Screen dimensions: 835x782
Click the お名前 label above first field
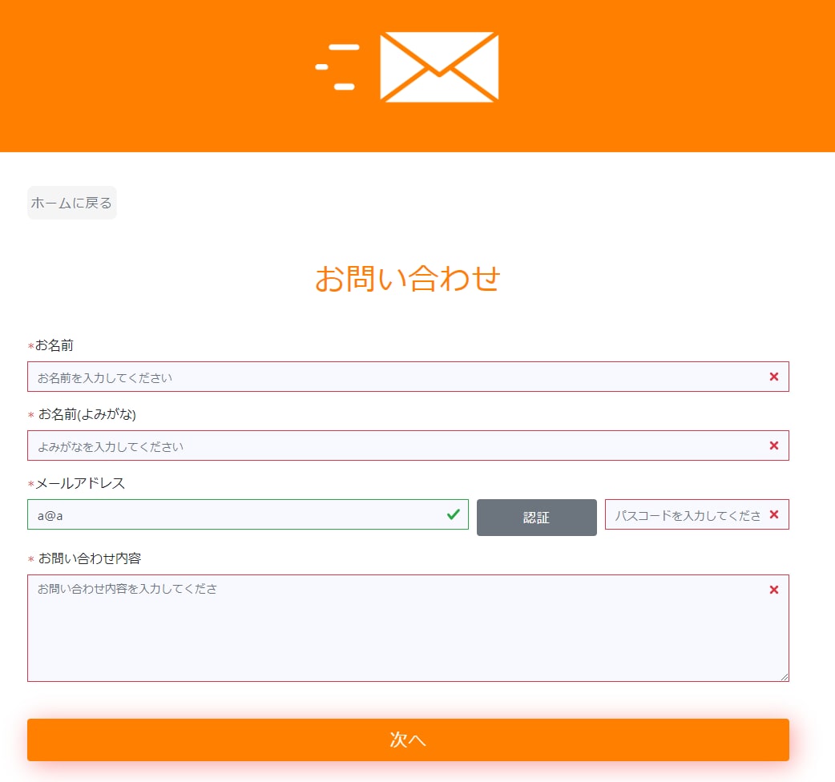coord(54,345)
